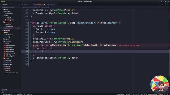
Task: Collapse the models folder
Action: [7, 31]
